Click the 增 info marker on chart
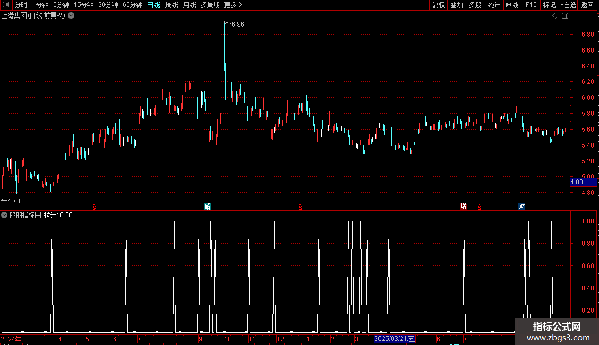Image resolution: width=599 pixels, height=345 pixels. click(x=463, y=206)
